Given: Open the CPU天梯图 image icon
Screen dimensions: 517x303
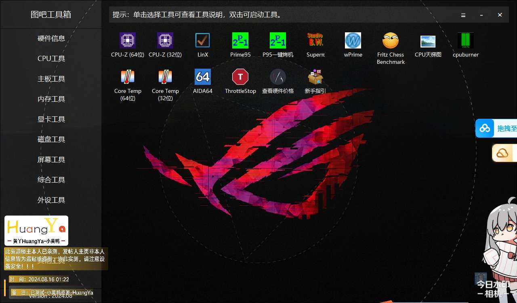Looking at the screenshot, I should click(428, 41).
